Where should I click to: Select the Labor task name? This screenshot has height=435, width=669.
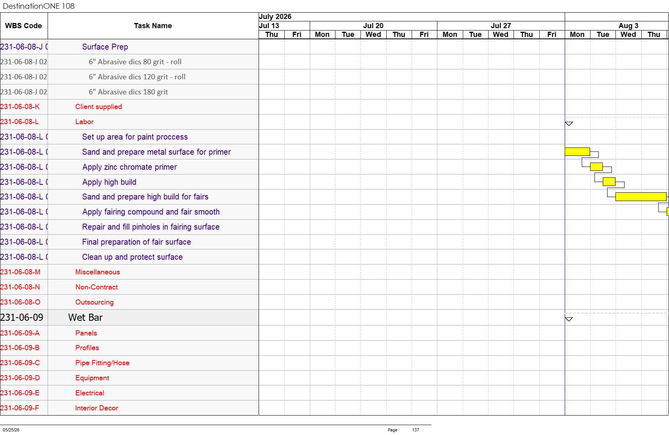84,122
